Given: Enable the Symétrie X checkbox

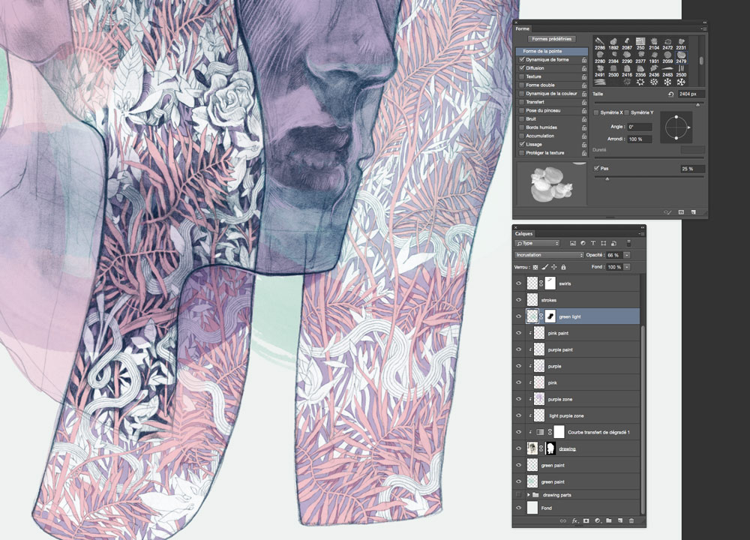Looking at the screenshot, I should [x=596, y=113].
